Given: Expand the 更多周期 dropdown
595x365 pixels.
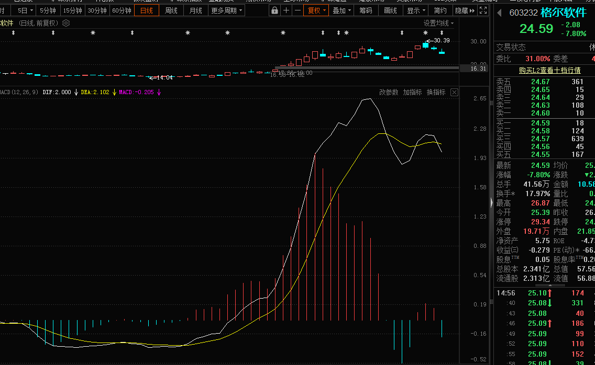Looking at the screenshot, I should click(x=227, y=10).
